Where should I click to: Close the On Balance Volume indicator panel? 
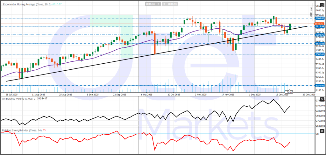[x=322, y=99]
